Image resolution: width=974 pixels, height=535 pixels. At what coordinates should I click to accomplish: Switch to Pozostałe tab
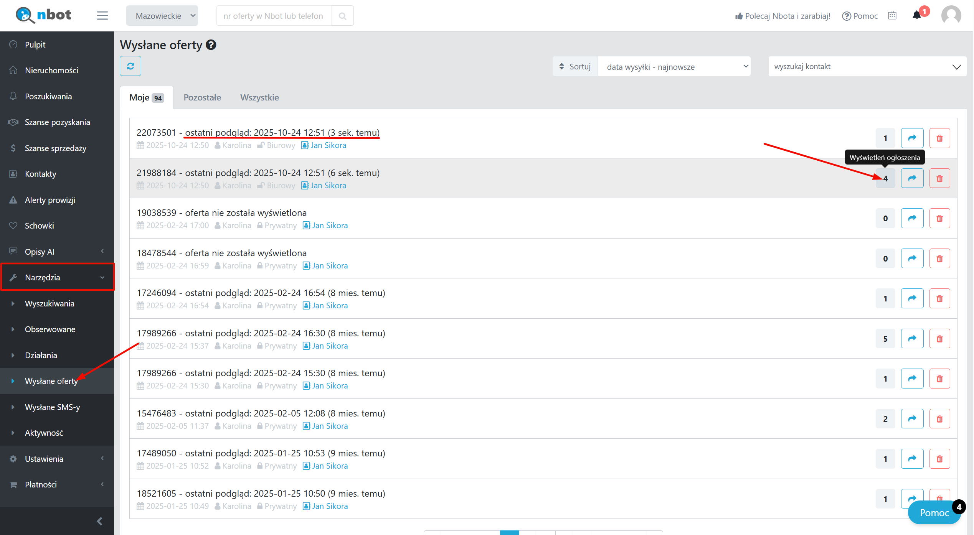click(202, 97)
